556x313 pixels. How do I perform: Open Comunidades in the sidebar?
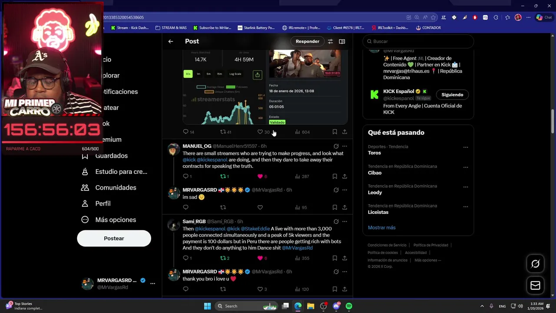[x=109, y=187]
